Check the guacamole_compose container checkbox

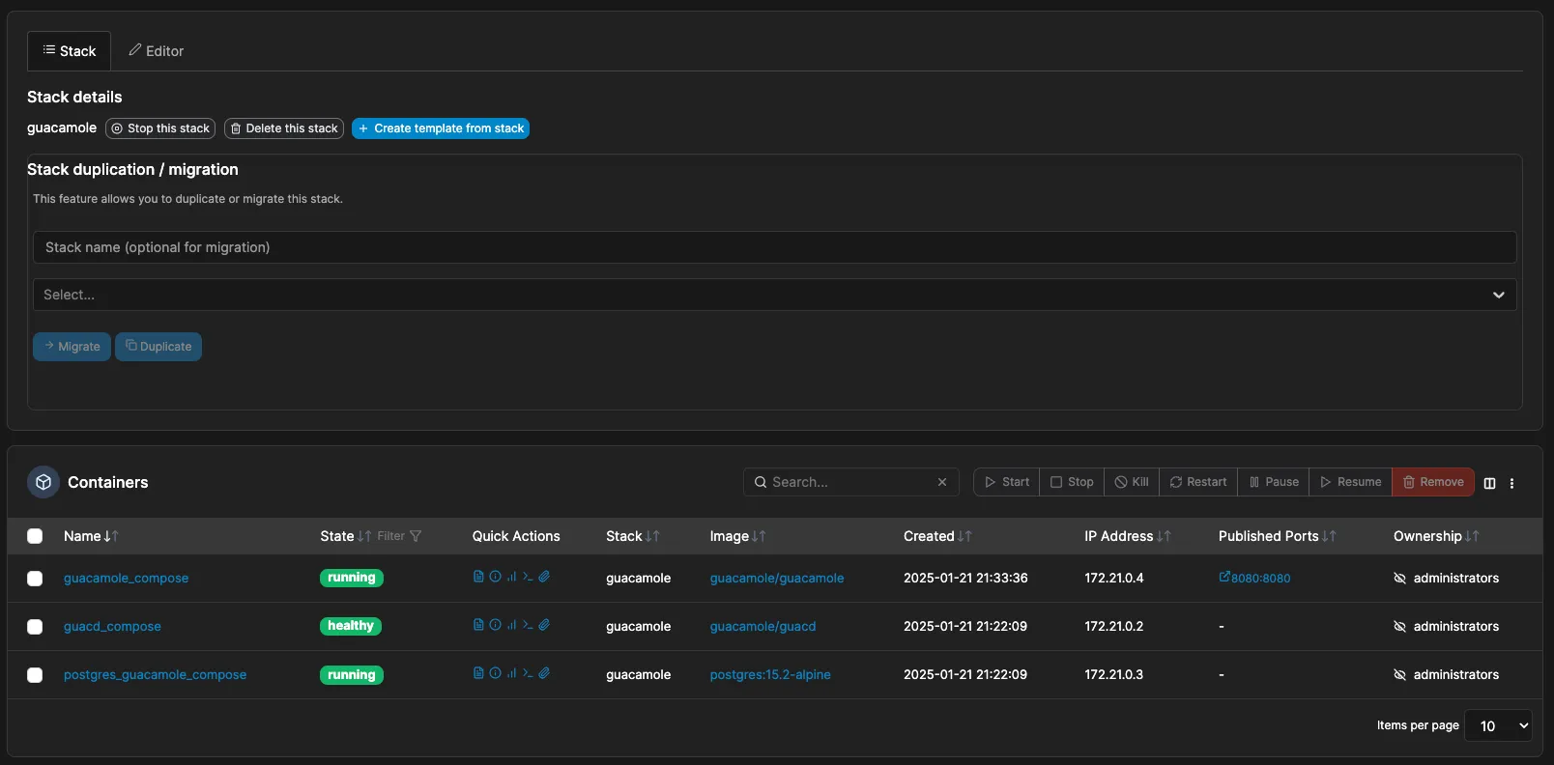(x=35, y=579)
